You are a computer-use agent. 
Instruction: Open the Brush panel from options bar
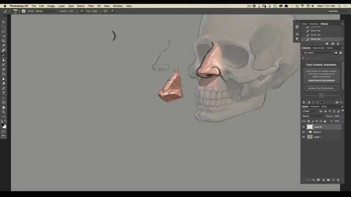click(24, 11)
